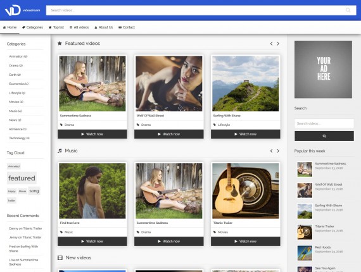Open See You Again popular link

[325, 268]
